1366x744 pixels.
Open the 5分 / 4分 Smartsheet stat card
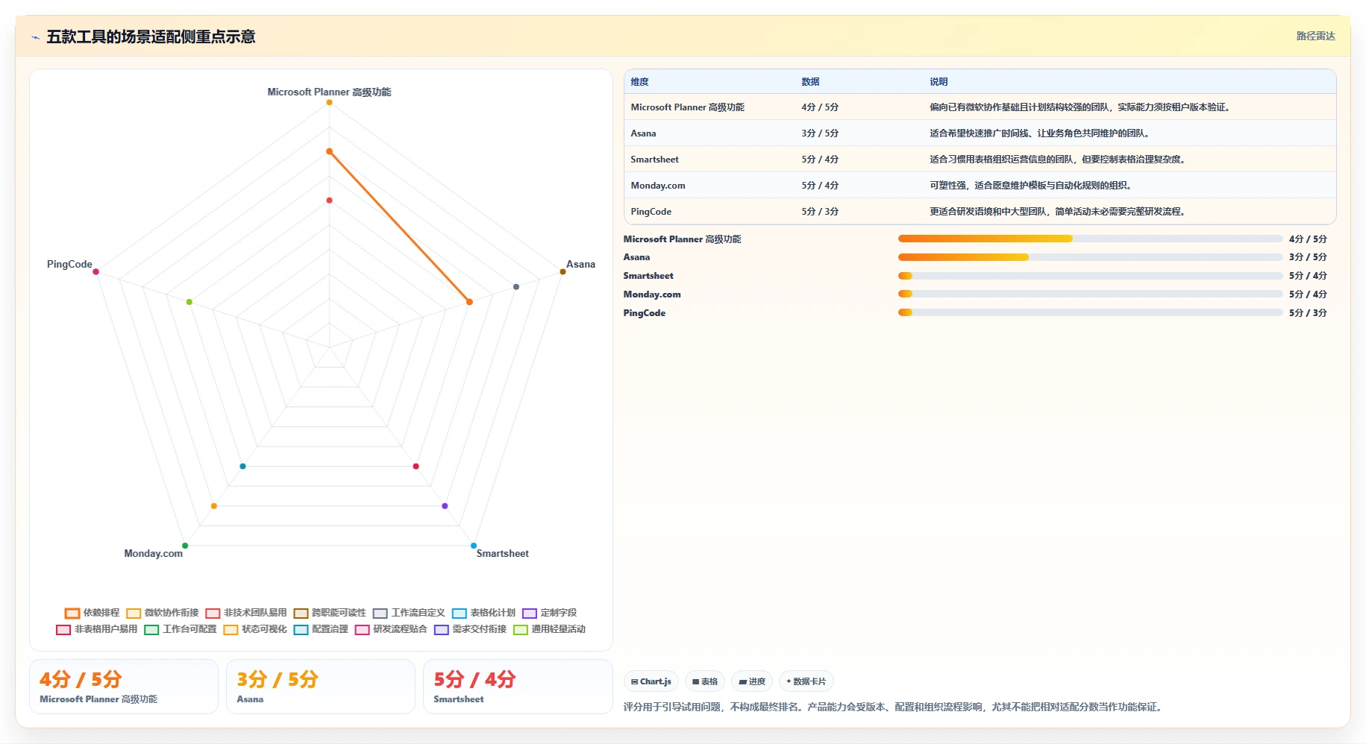click(518, 687)
